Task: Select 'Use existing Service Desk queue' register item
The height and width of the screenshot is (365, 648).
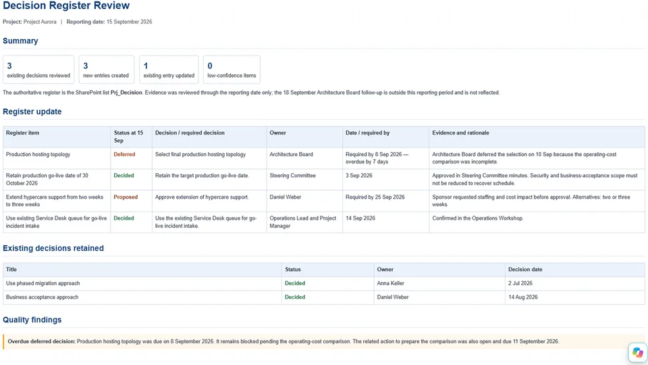Action: click(x=56, y=222)
